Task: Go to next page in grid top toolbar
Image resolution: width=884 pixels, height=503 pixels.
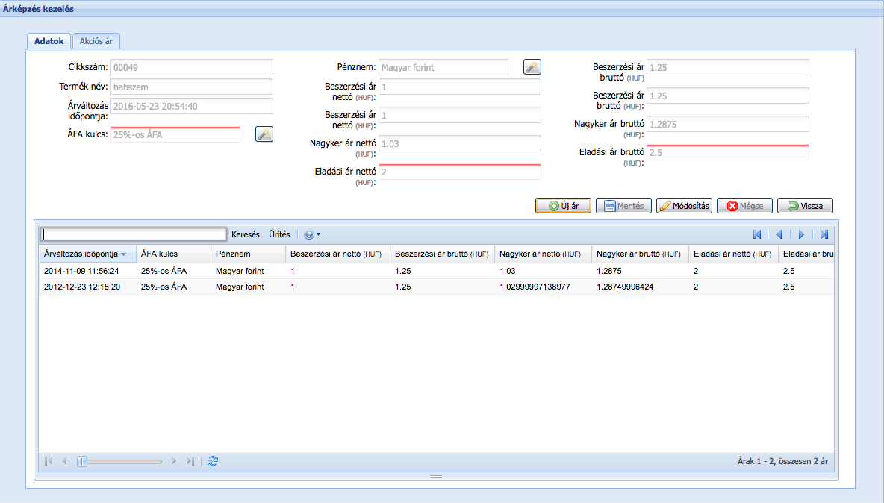Action: 801,234
